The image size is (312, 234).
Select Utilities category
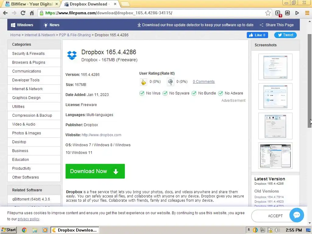click(34, 107)
